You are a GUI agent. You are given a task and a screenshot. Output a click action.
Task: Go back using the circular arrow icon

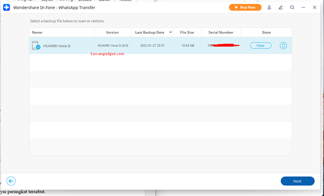[x=11, y=181]
